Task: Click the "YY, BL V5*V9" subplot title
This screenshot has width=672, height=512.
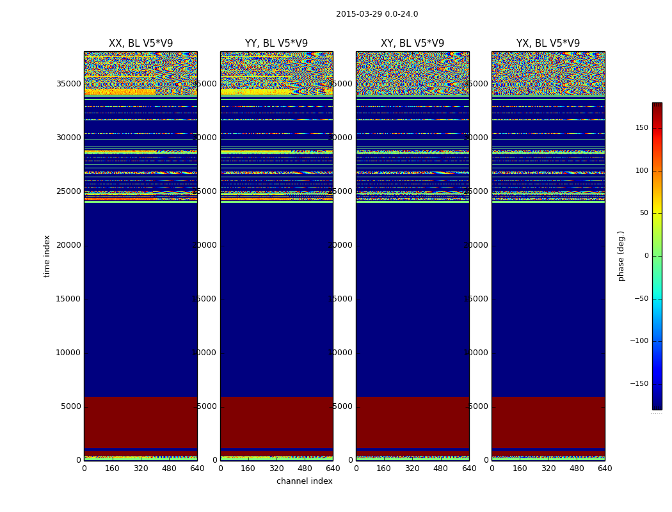Action: tap(276, 44)
